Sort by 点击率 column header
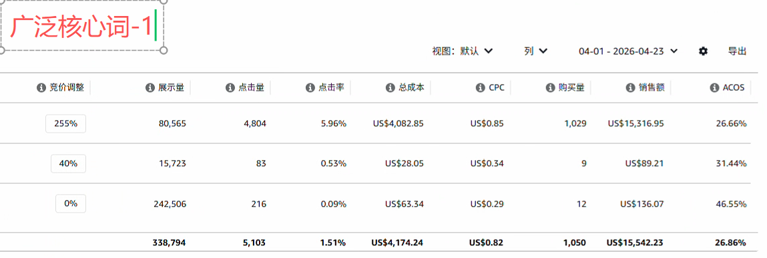Image resolution: width=767 pixels, height=258 pixels. click(x=332, y=87)
